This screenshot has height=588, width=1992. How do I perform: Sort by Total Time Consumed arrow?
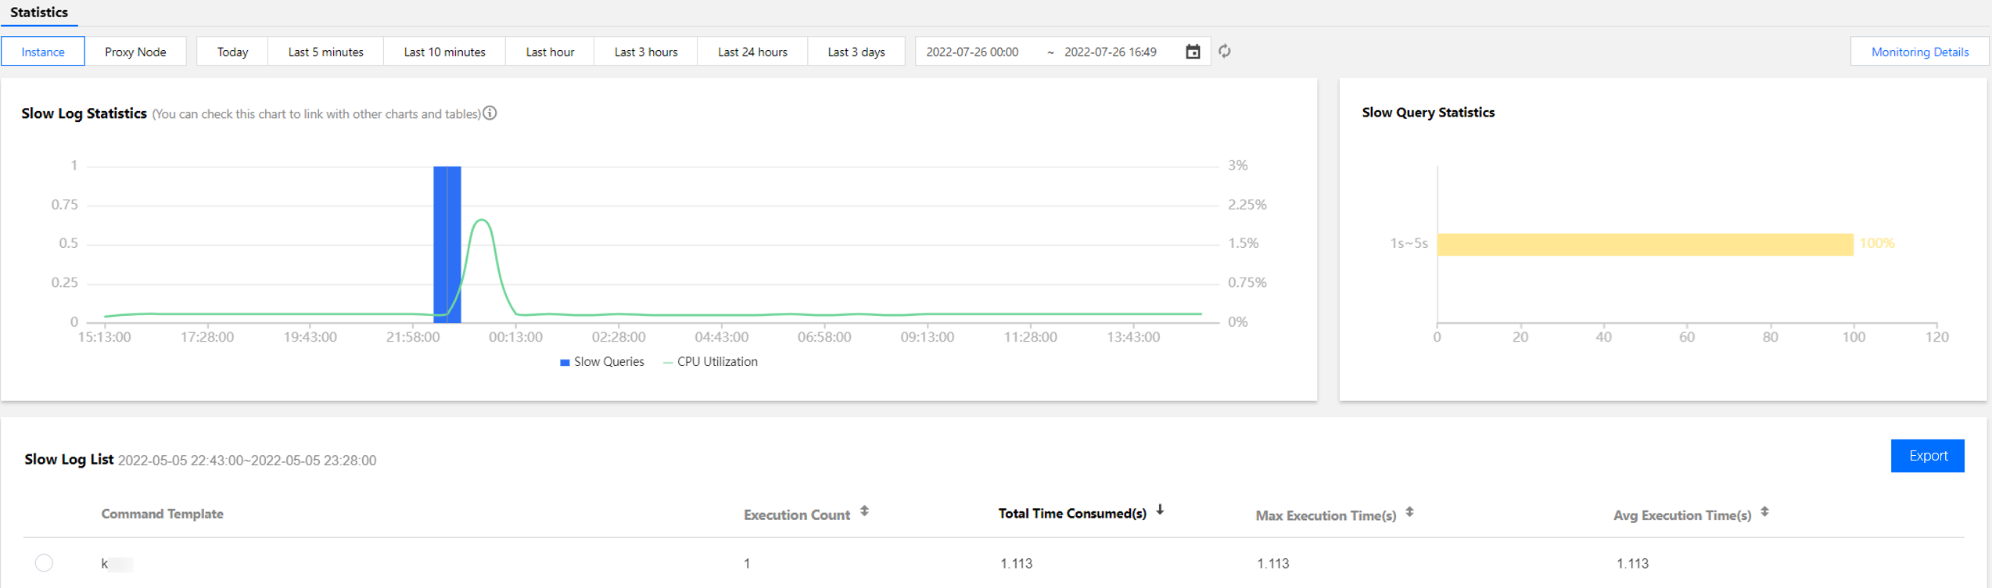click(x=1160, y=510)
